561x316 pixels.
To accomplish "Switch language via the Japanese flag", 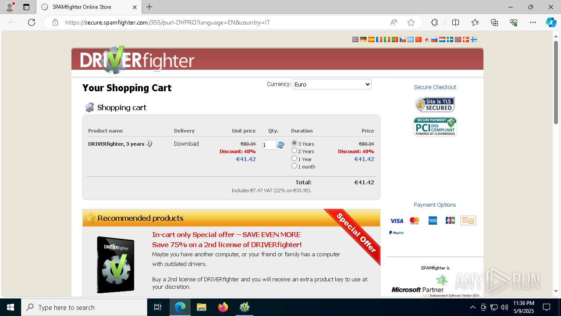I will pos(426,39).
